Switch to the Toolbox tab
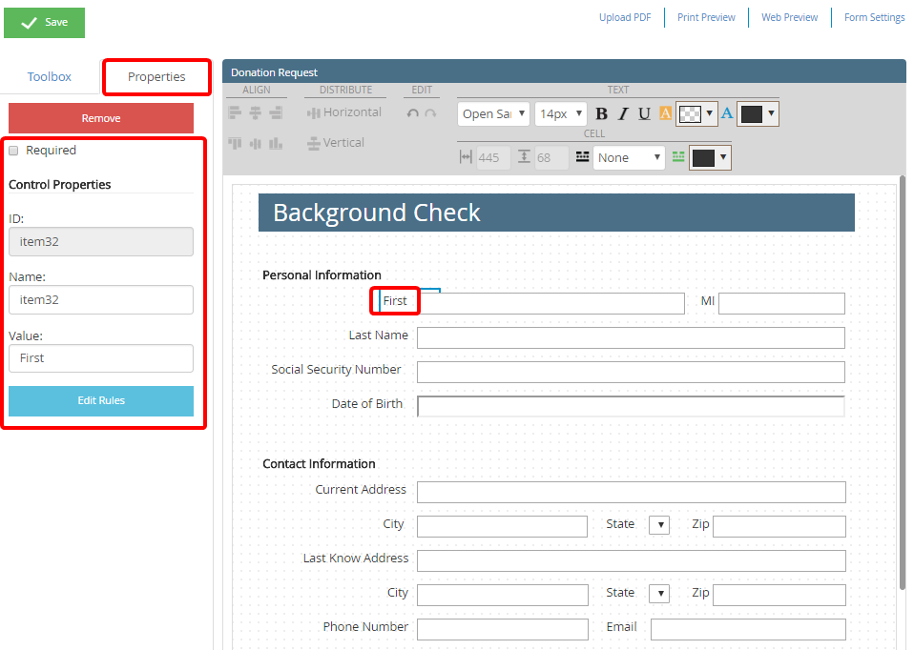Viewport: 914px width, 650px height. click(x=50, y=76)
